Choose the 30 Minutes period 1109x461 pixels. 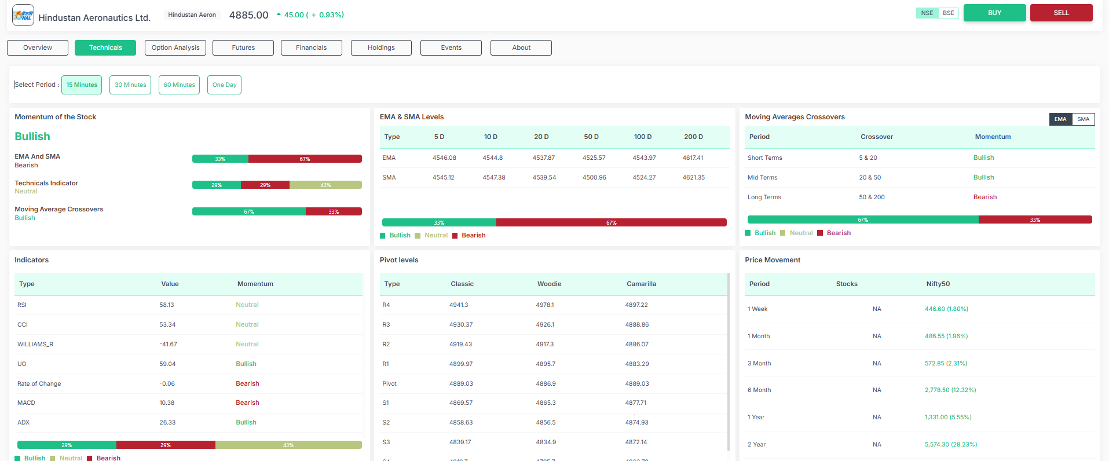(130, 85)
